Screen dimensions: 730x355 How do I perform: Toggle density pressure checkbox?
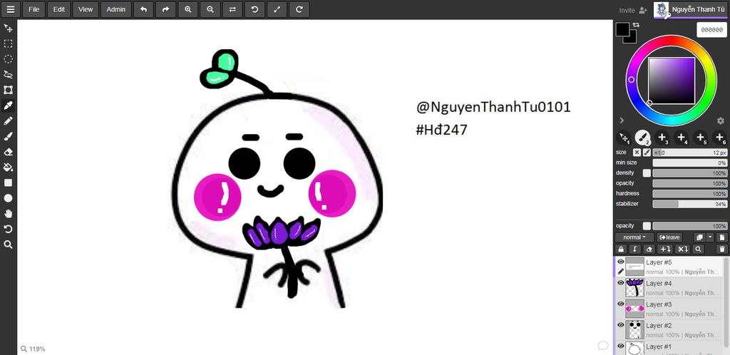pos(647,173)
